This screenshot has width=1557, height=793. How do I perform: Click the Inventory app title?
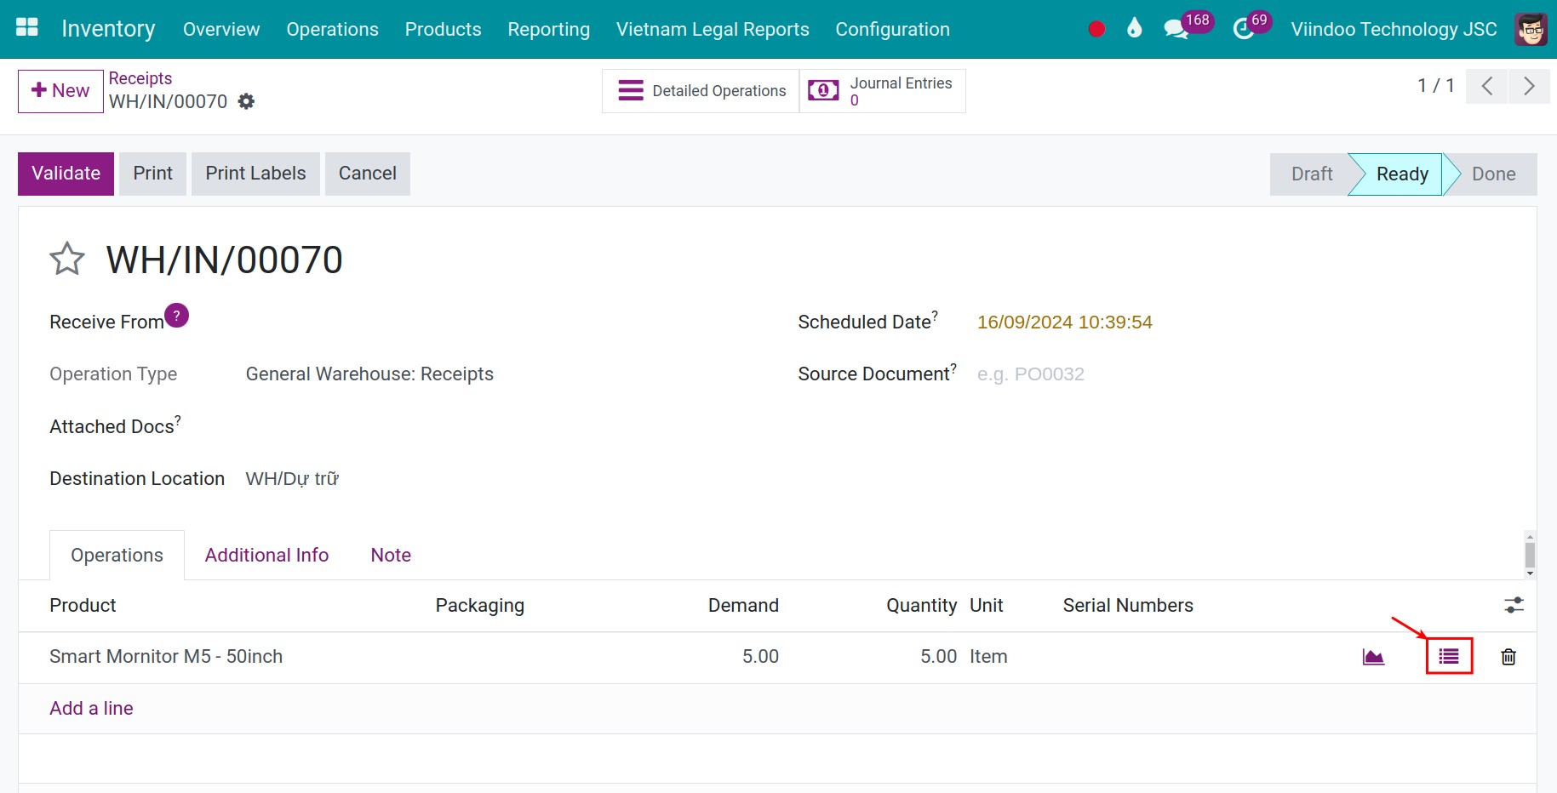coord(108,29)
